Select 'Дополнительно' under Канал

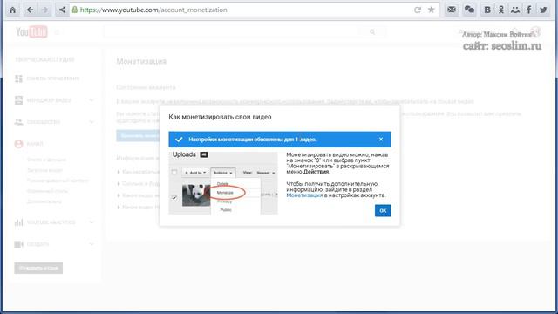click(x=44, y=201)
